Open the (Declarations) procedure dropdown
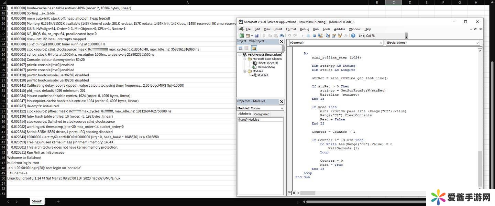 pyautogui.click(x=477, y=43)
